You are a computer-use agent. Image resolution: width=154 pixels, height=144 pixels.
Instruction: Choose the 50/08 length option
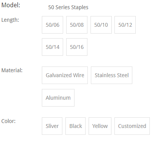(x=77, y=25)
